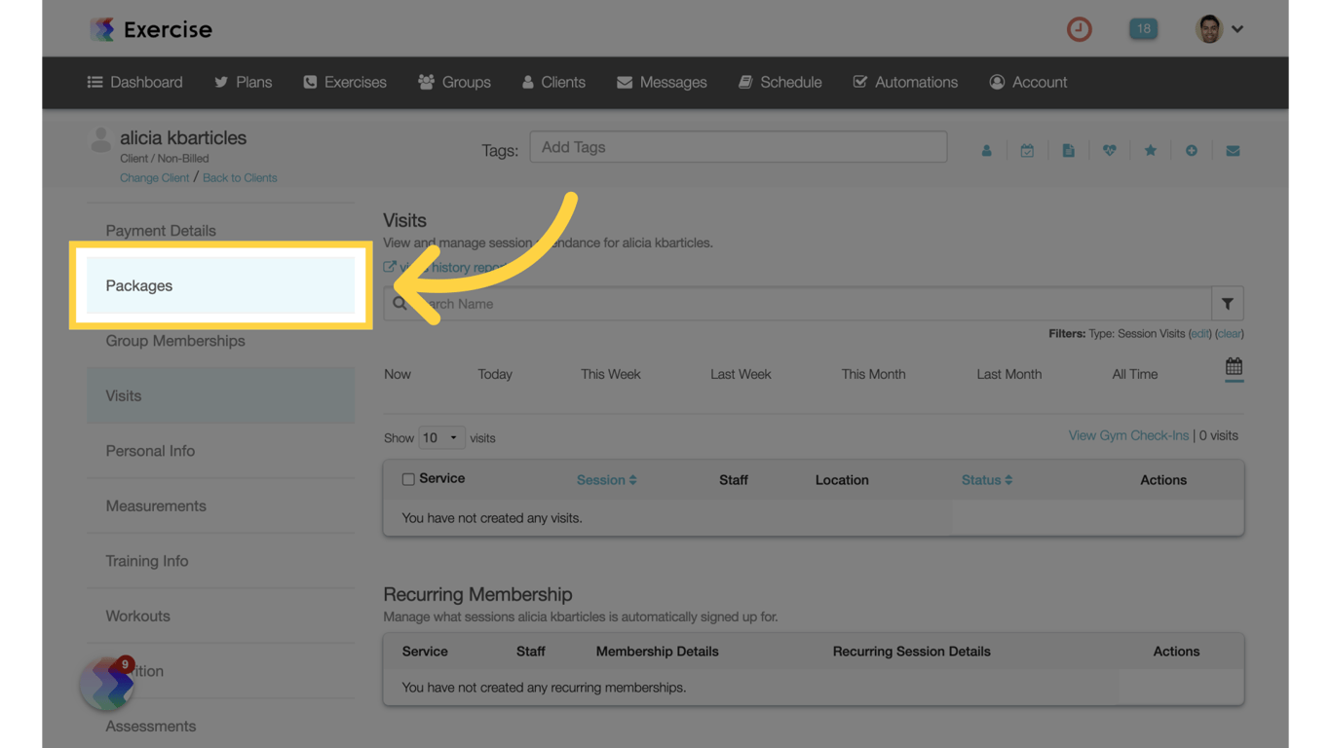The width and height of the screenshot is (1331, 748).
Task: Click the star icon beside tags
Action: coord(1151,151)
